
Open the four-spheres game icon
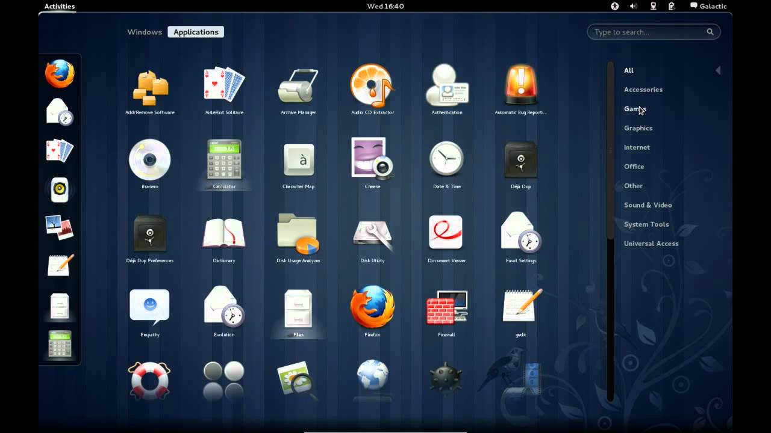(x=224, y=381)
